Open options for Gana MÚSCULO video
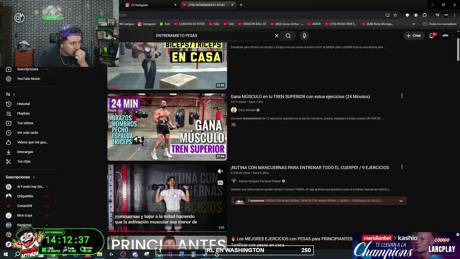 [x=402, y=96]
